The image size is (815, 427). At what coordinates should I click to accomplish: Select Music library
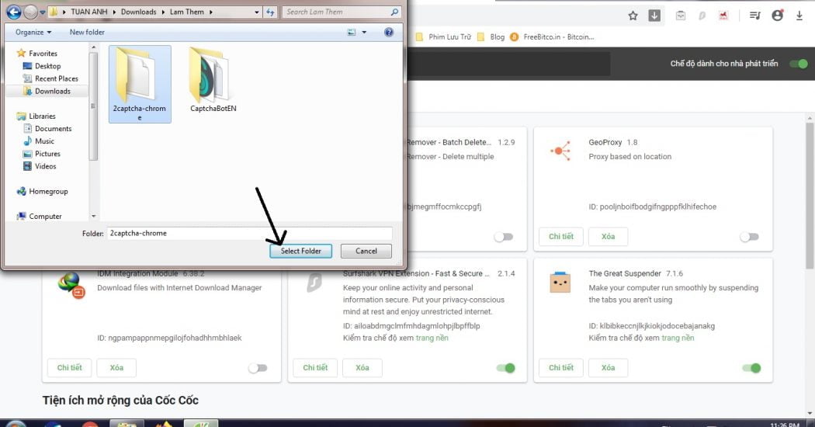tap(39, 141)
